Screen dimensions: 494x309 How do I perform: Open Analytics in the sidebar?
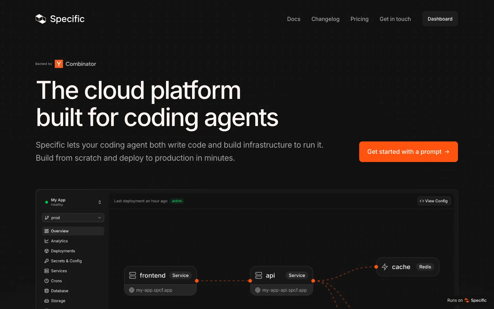73,241
